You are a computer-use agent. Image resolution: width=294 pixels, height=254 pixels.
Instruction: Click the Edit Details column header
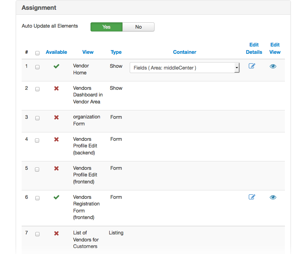click(254, 48)
